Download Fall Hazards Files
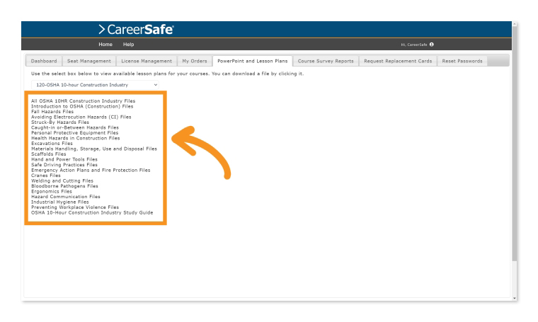 tap(52, 111)
